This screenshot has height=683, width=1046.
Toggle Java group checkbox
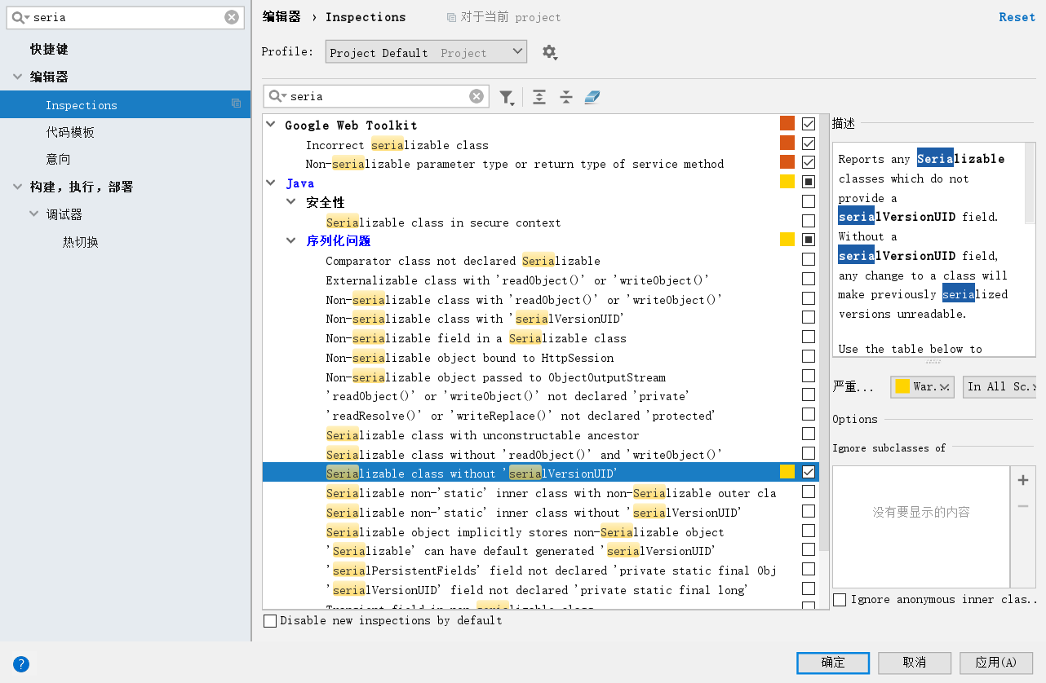(809, 182)
